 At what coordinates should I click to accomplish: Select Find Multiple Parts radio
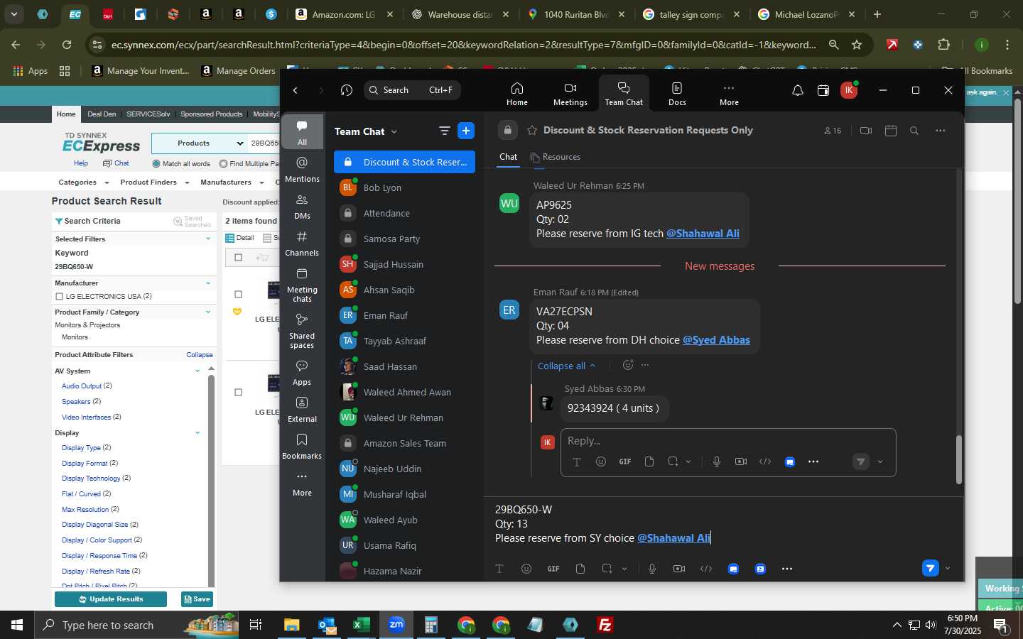[223, 164]
